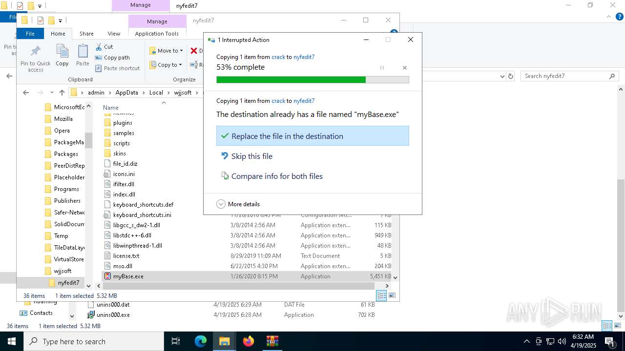Select Programs folder in navigation tree
The width and height of the screenshot is (625, 351).
pyautogui.click(x=66, y=189)
